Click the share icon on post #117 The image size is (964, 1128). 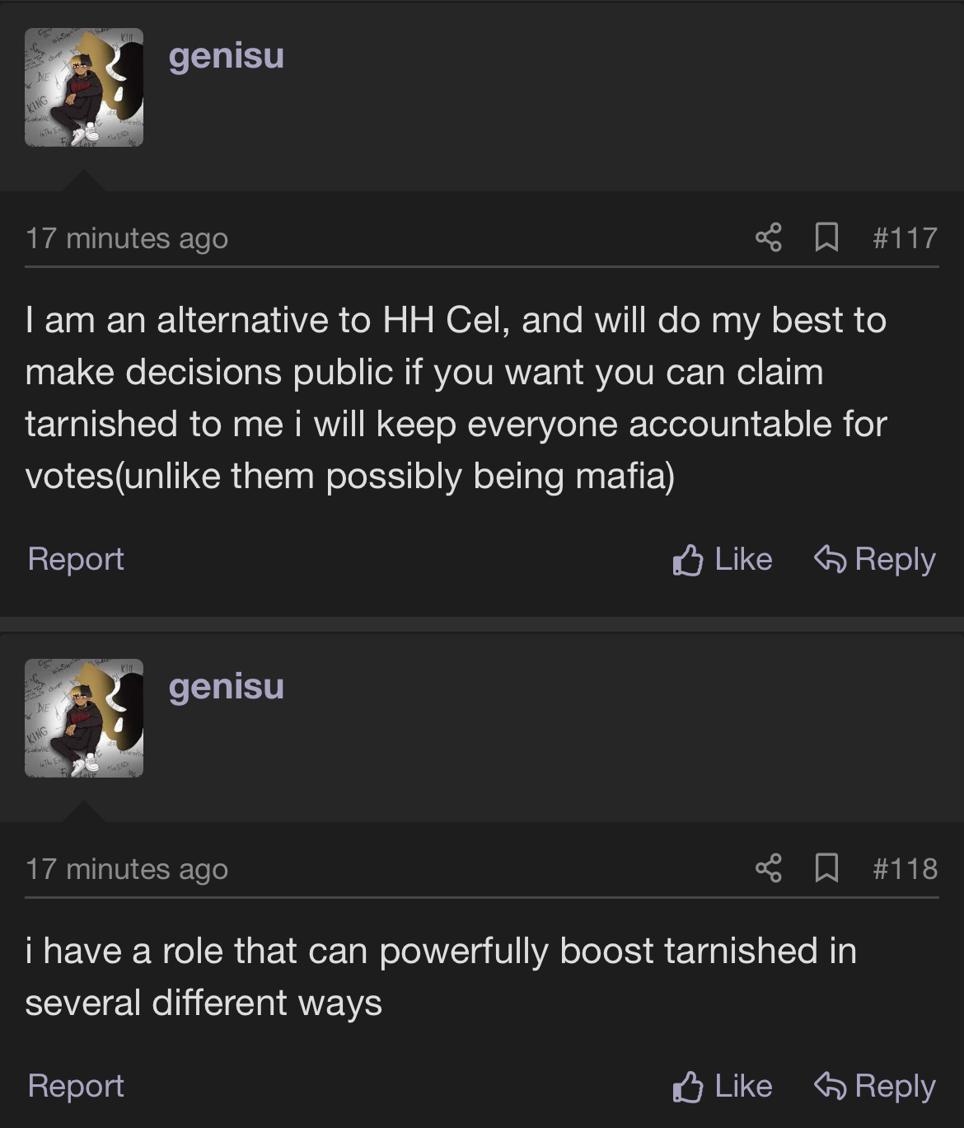(x=768, y=237)
